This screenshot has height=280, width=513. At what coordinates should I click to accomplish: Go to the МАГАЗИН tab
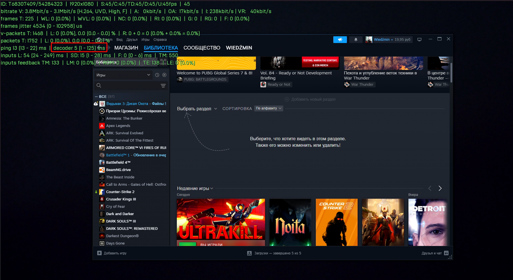126,48
